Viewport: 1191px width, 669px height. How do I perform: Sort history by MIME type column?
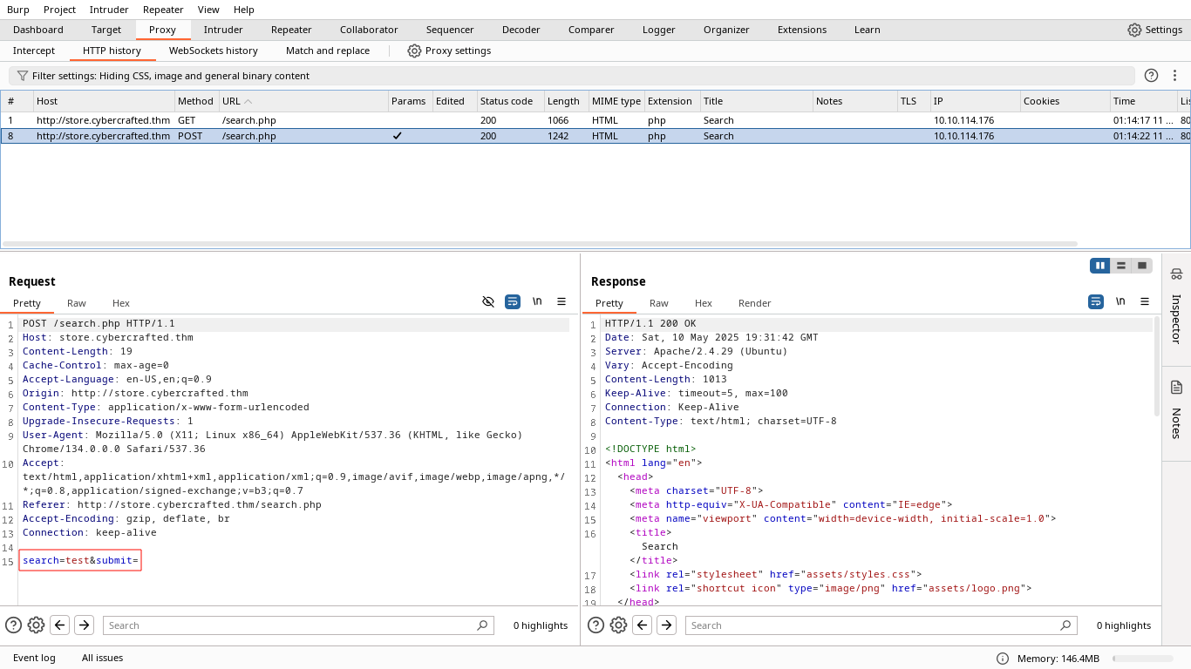tap(616, 101)
